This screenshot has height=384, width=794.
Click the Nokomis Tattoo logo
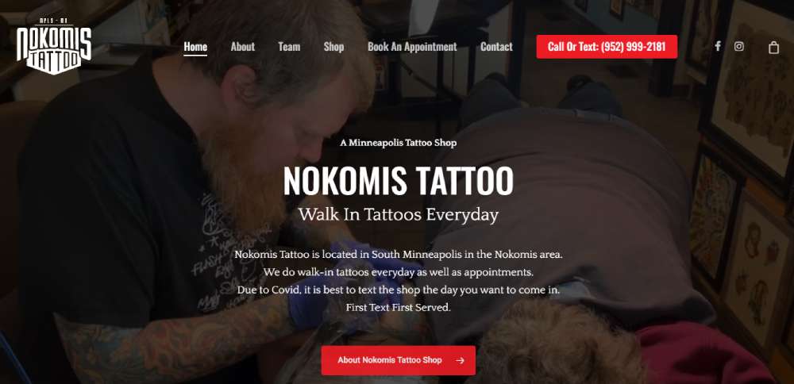click(54, 47)
